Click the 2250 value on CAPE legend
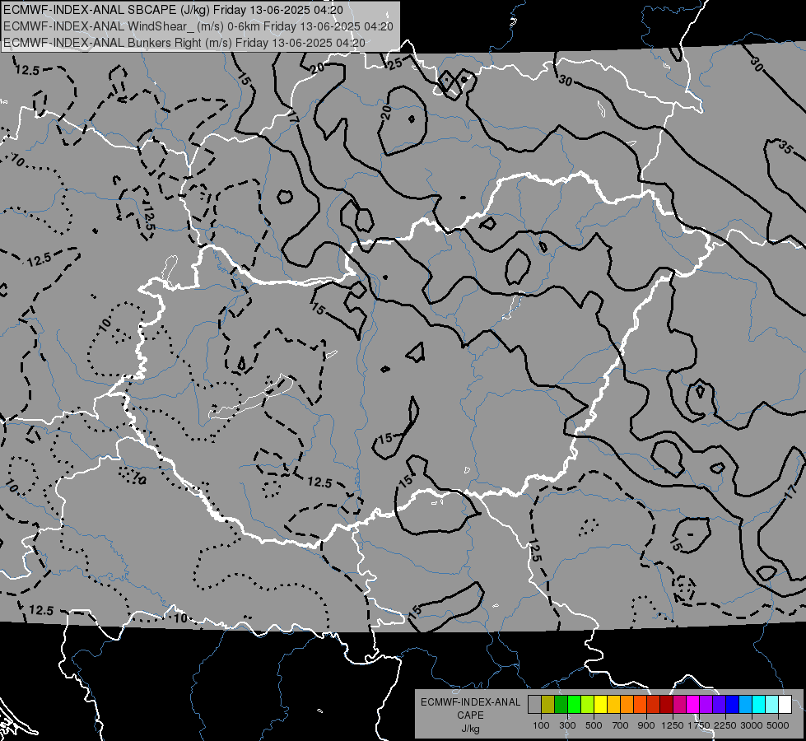Image resolution: width=806 pixels, height=741 pixels. tap(725, 725)
